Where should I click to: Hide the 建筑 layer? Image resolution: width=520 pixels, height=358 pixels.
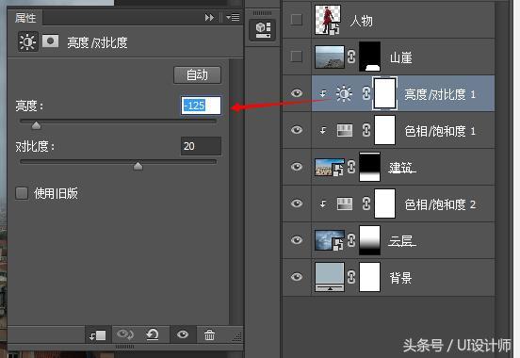297,166
